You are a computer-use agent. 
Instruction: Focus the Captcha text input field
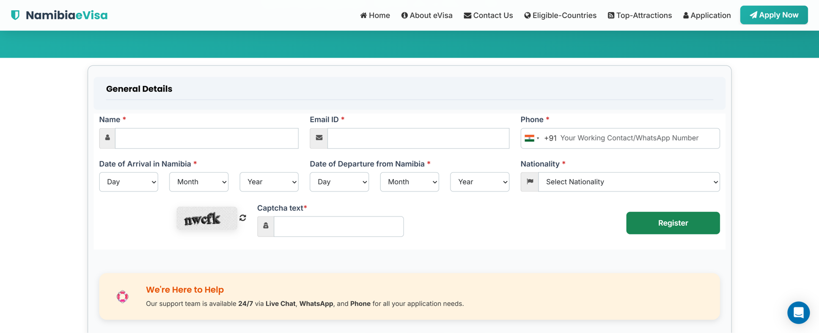(x=338, y=226)
